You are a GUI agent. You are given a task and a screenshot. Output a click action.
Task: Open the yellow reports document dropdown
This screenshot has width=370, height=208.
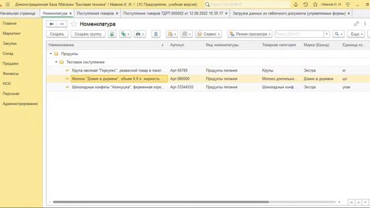[172, 34]
